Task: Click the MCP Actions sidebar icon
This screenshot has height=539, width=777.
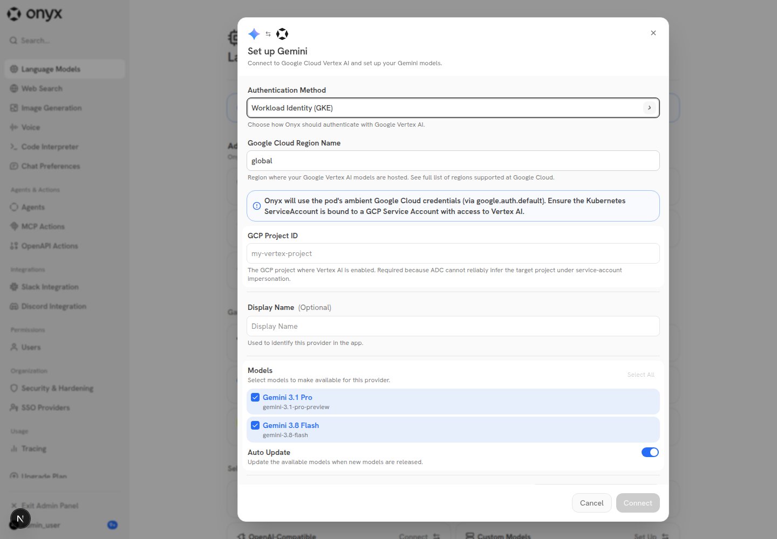Action: [14, 226]
